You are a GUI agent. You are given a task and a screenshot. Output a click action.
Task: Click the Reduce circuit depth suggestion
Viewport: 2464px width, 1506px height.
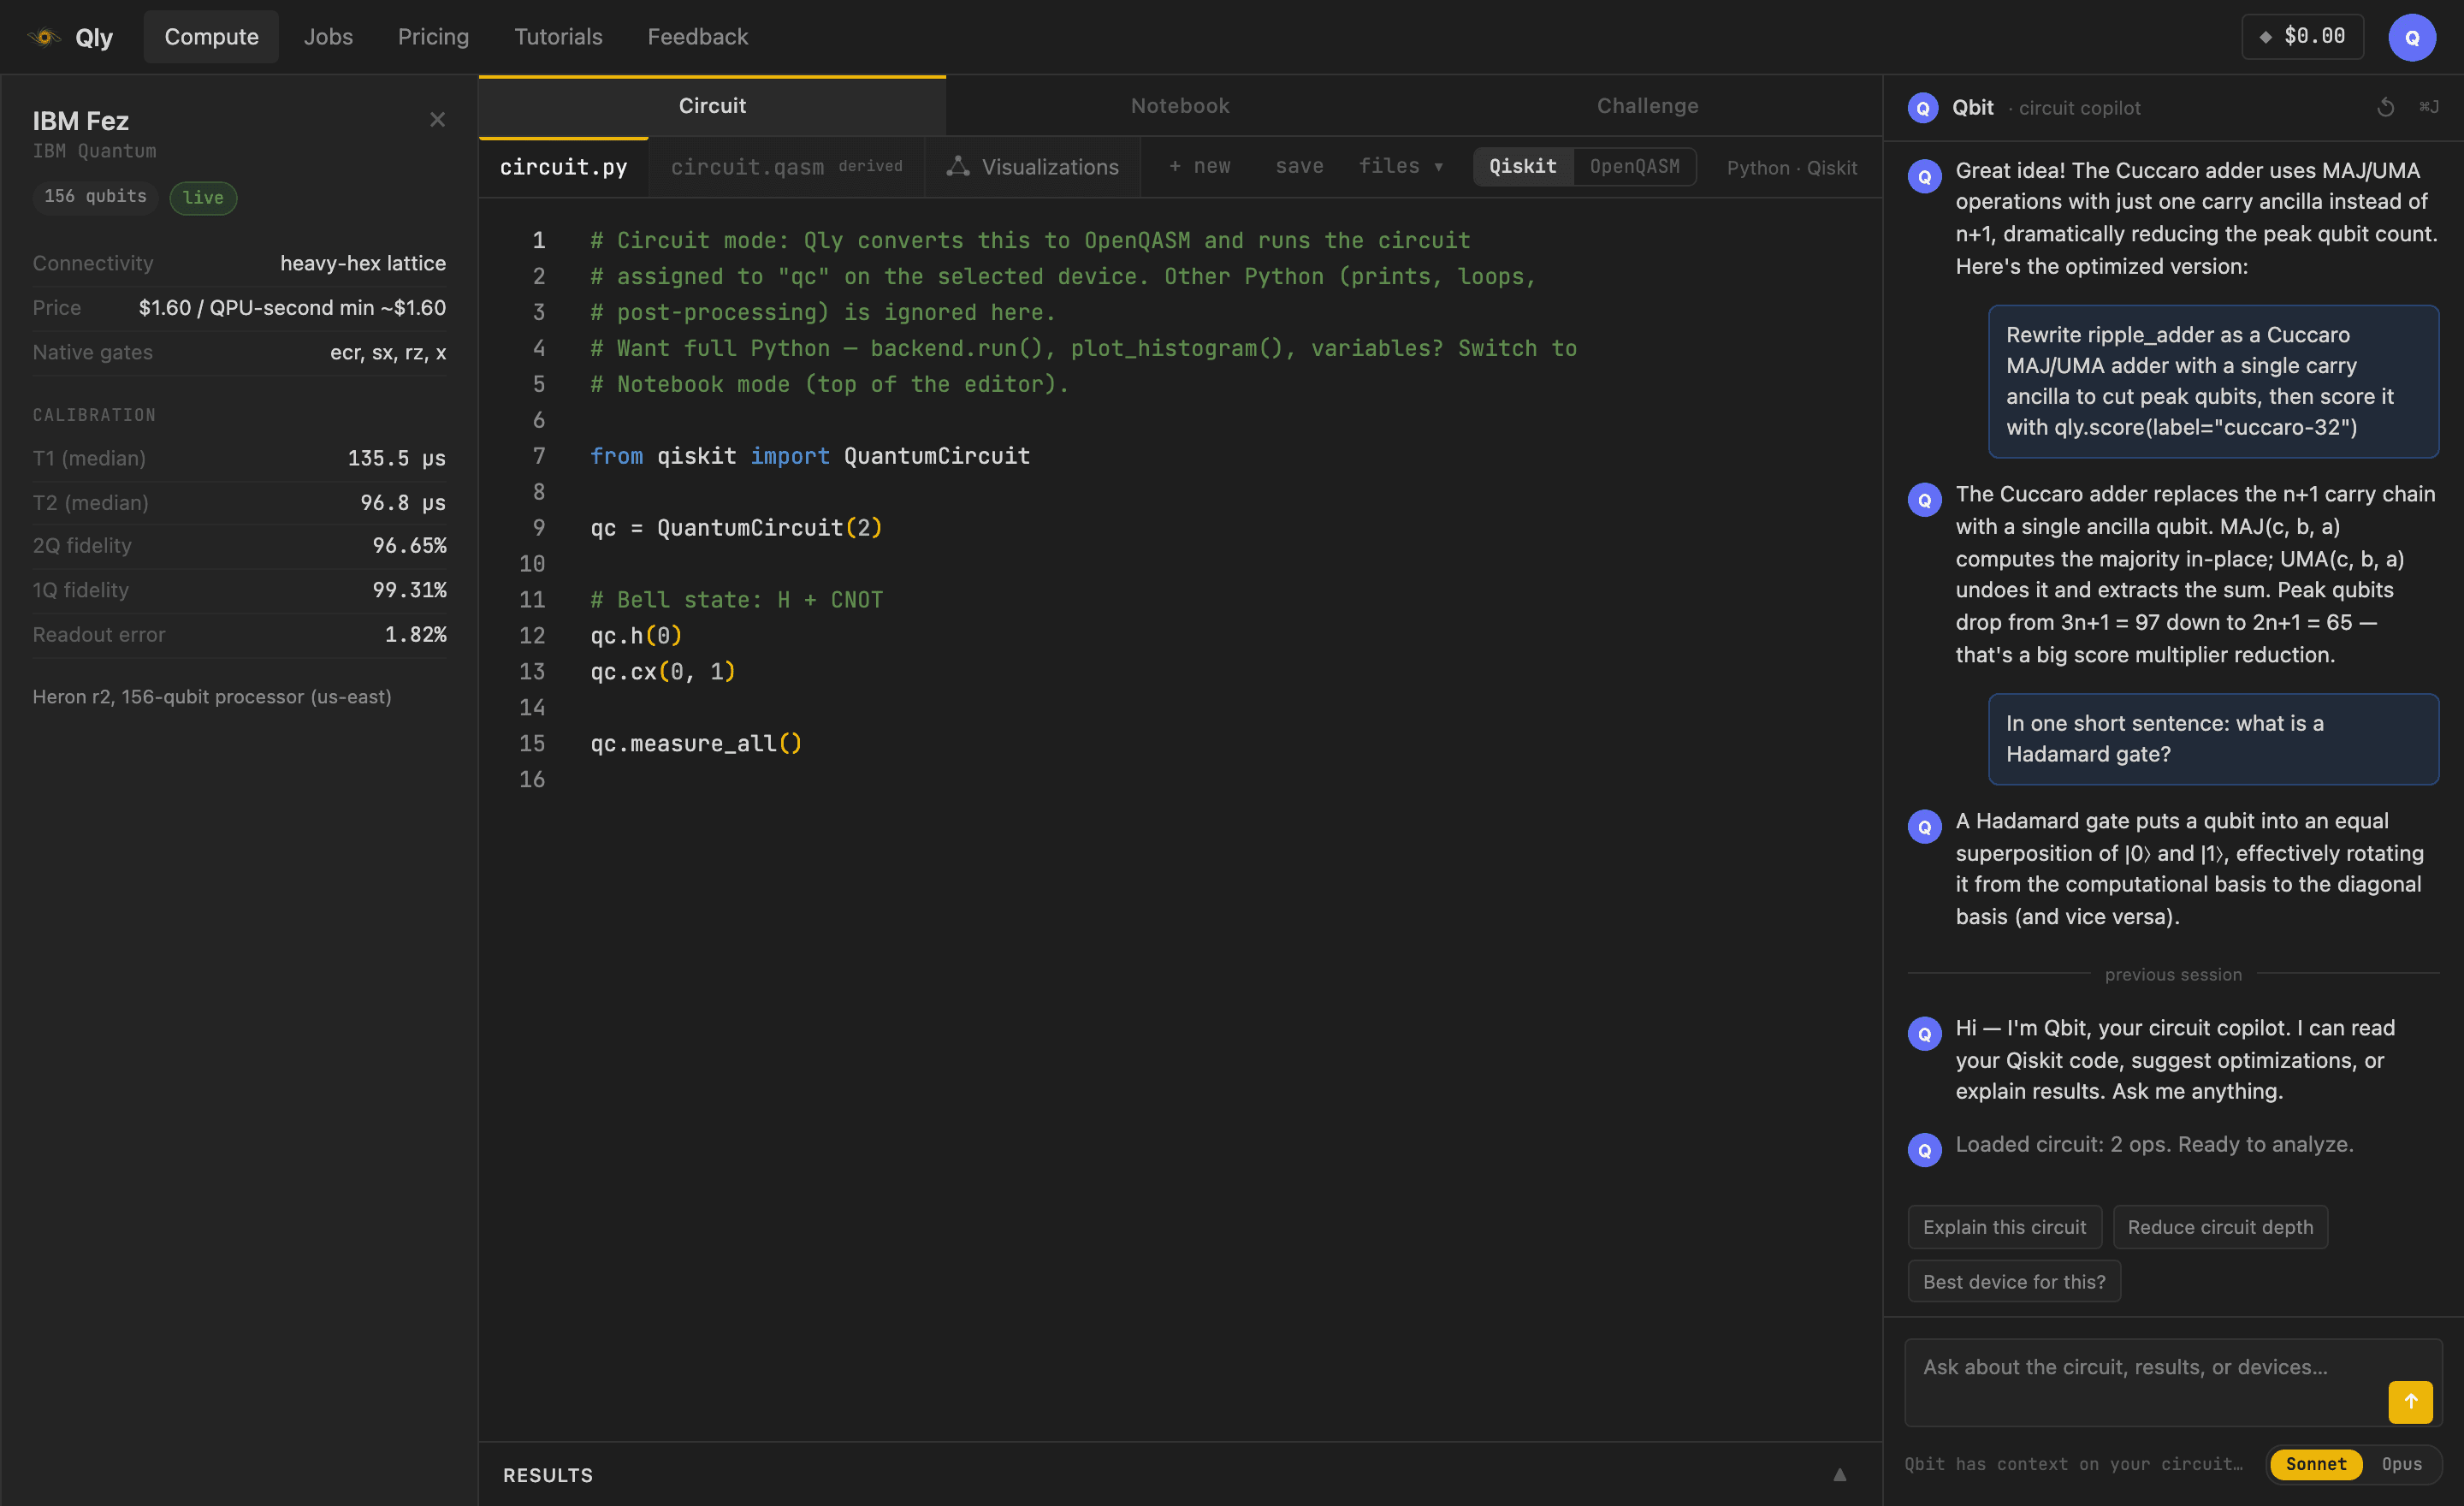point(2220,1227)
